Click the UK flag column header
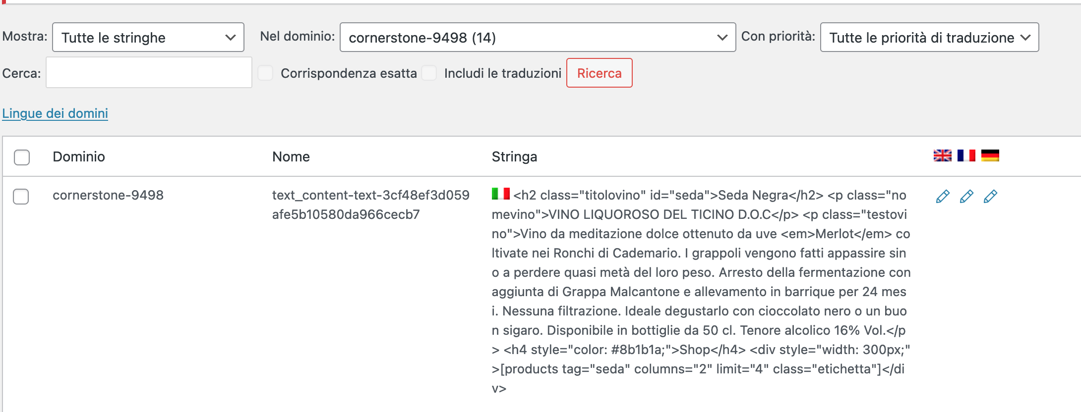1081x412 pixels. (942, 155)
